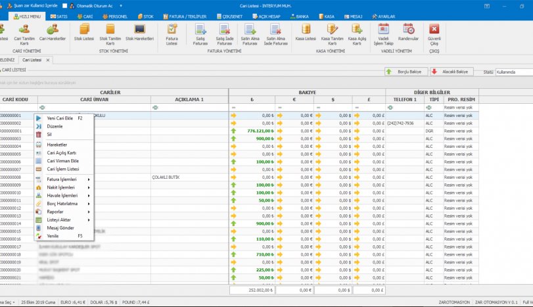This screenshot has height=307, width=533.
Task: Expand Havale İşlemleri submenu
Action: coord(64,195)
